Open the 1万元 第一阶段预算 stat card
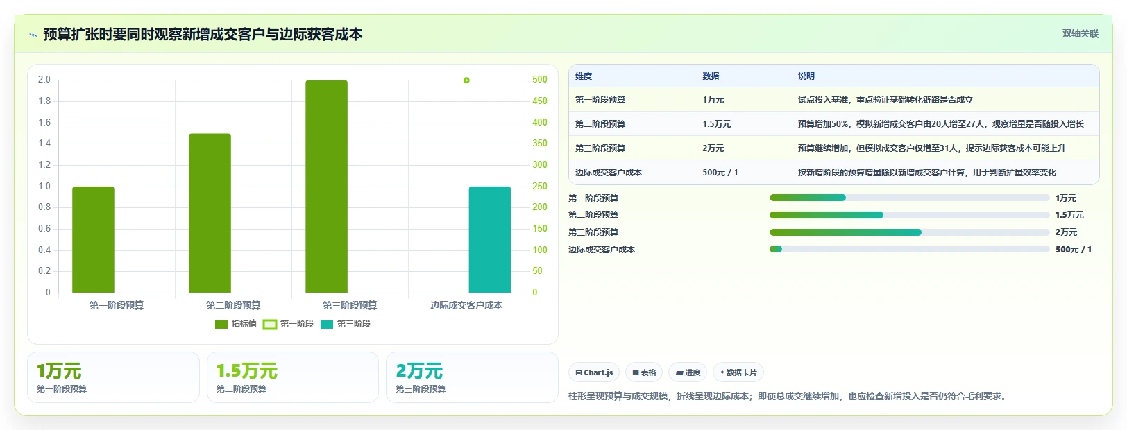 coord(113,377)
